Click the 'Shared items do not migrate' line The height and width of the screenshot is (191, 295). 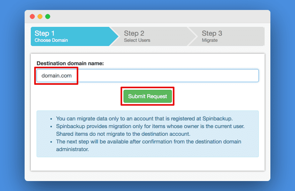(x=123, y=134)
